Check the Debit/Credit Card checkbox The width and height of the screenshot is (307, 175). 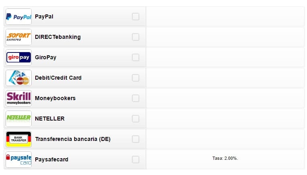[135, 78]
